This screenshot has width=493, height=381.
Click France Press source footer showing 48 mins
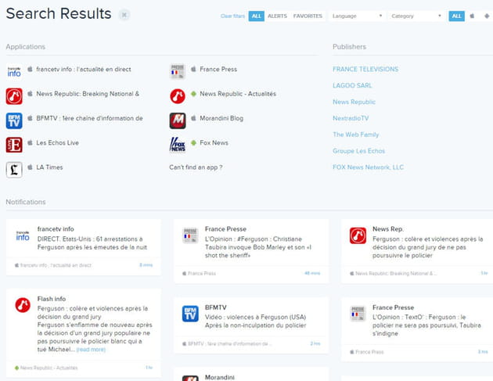(x=199, y=274)
